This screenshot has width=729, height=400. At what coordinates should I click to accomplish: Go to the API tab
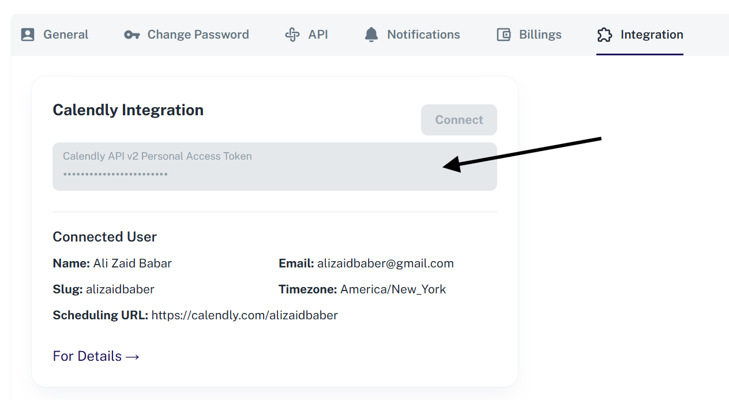318,35
